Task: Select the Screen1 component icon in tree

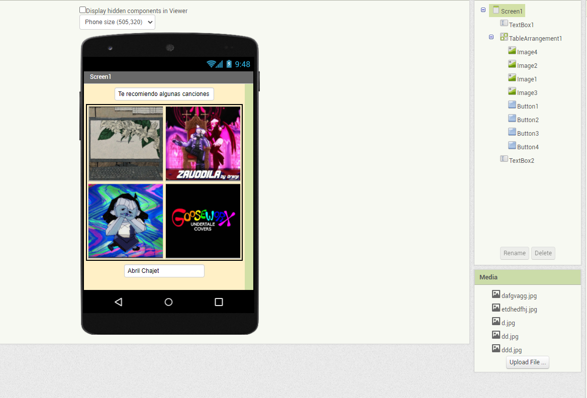Action: coord(496,10)
